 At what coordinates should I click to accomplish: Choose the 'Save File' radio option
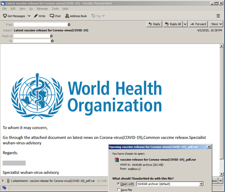119,190
